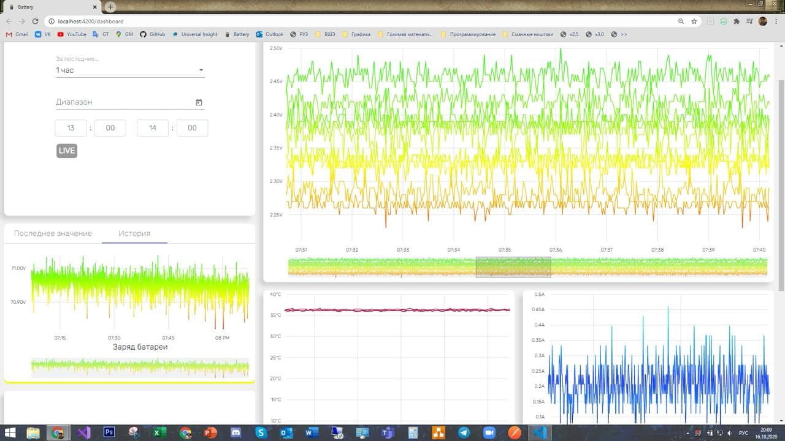Open the x2.5 bookmark

pyautogui.click(x=570, y=34)
